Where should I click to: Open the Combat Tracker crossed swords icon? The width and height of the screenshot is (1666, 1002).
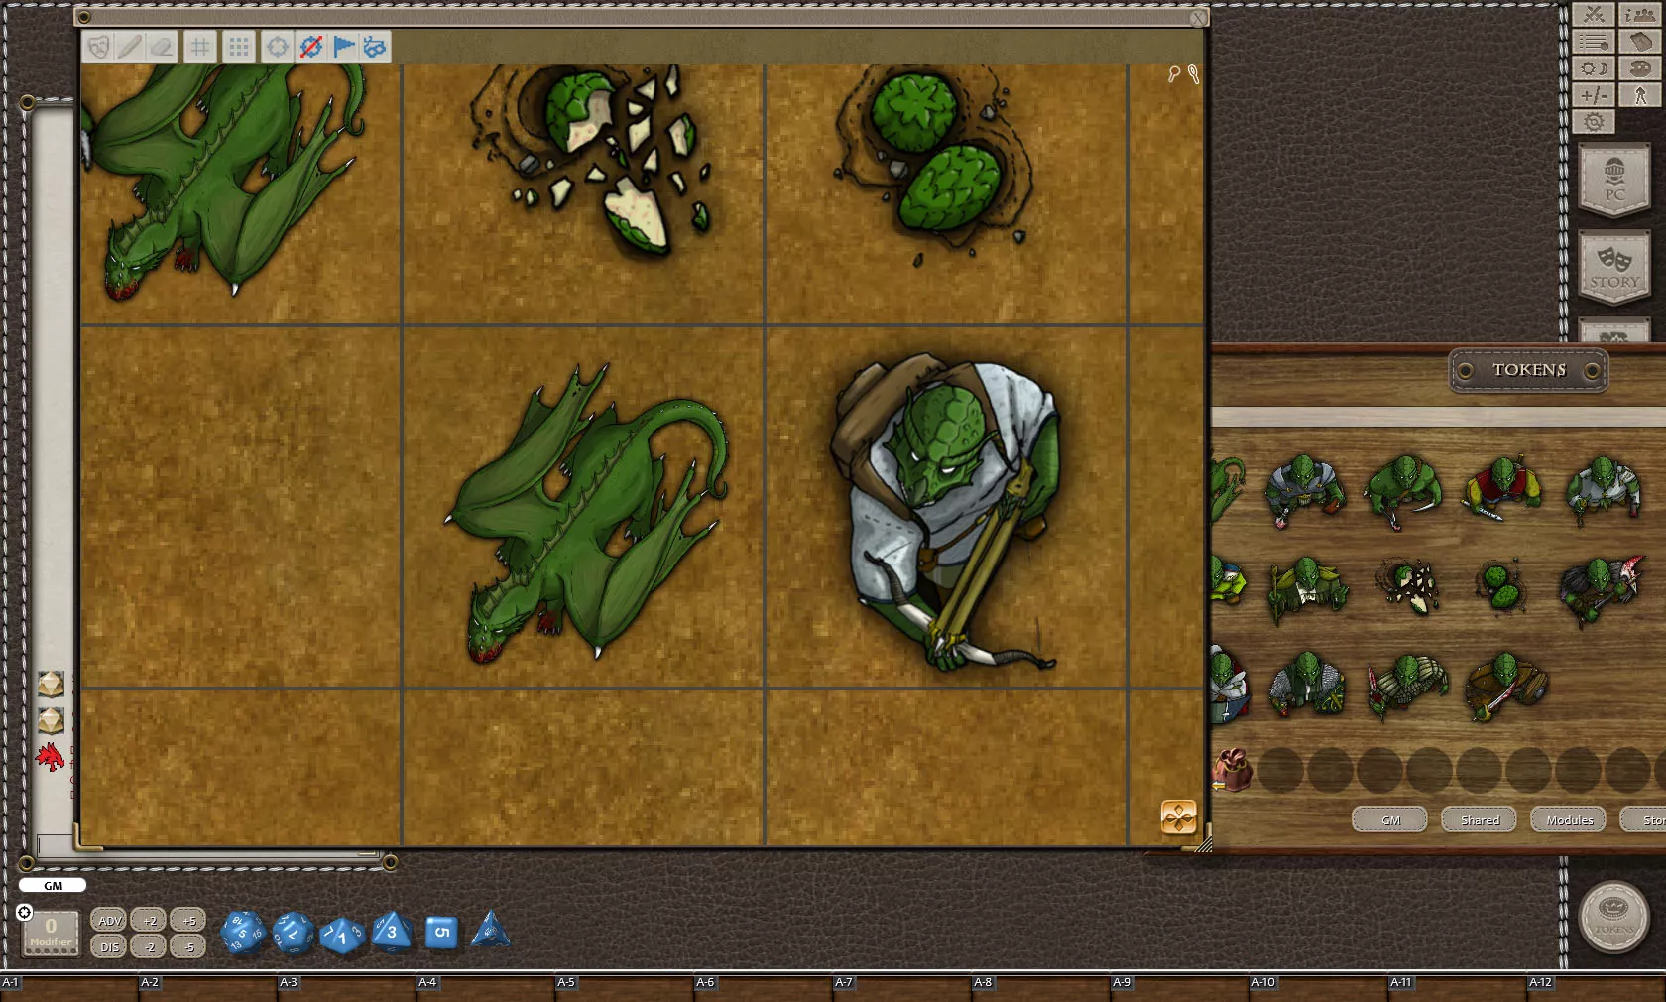tap(1594, 14)
